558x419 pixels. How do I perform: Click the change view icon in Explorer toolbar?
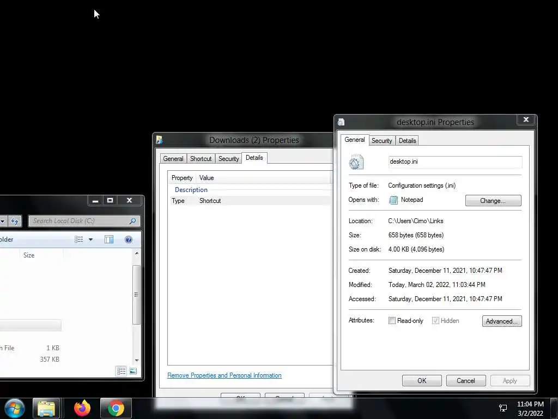click(78, 240)
